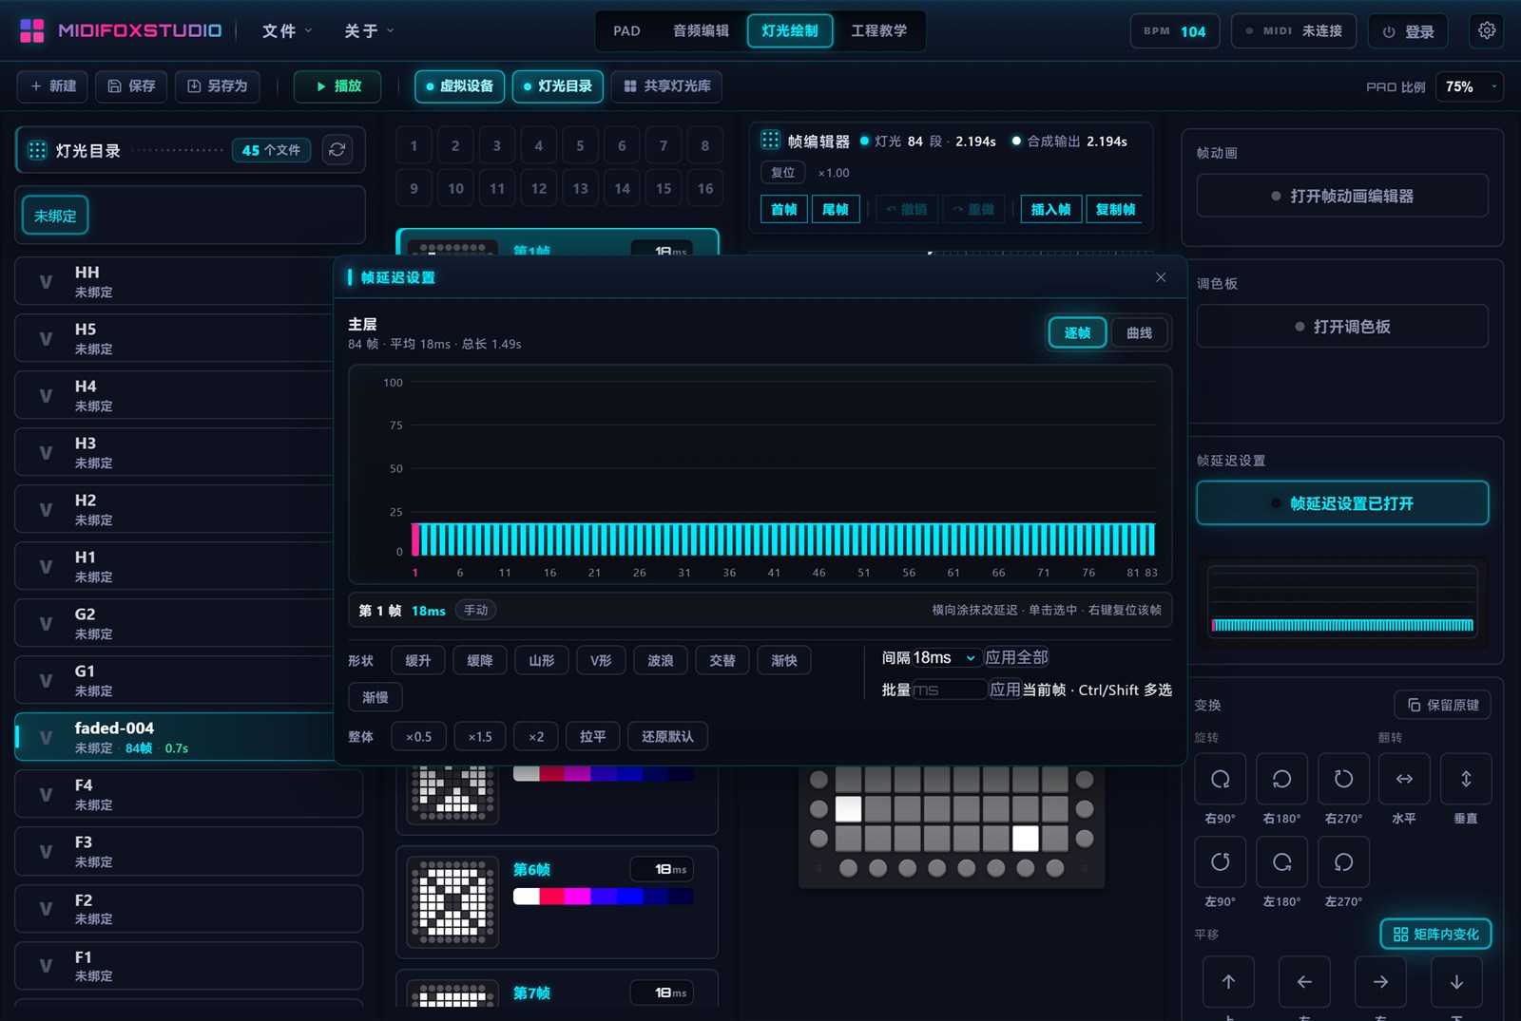Image resolution: width=1521 pixels, height=1021 pixels.
Task: Click the 第6帧 color gradient strip
Action: 604,897
